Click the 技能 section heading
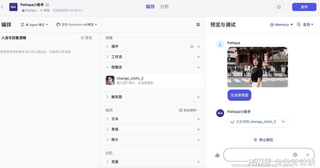320x168 pixels. 109,38
